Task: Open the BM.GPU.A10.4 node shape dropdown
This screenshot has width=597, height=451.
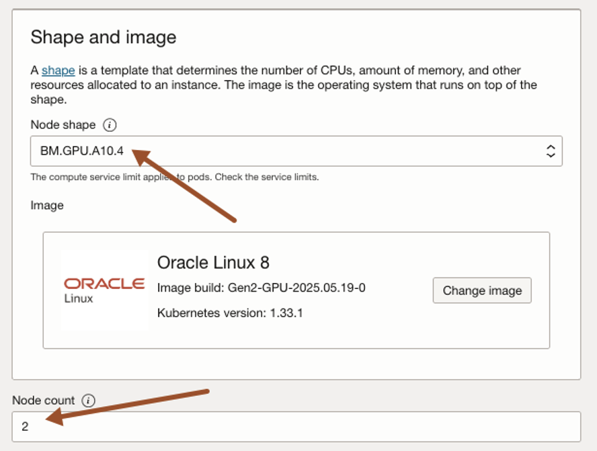Action: (296, 151)
